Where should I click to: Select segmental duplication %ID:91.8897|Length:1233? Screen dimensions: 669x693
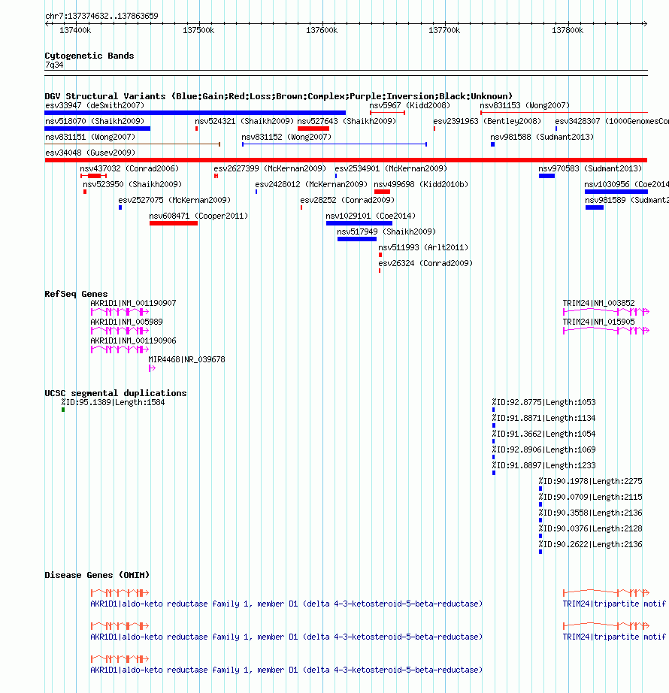544,466
